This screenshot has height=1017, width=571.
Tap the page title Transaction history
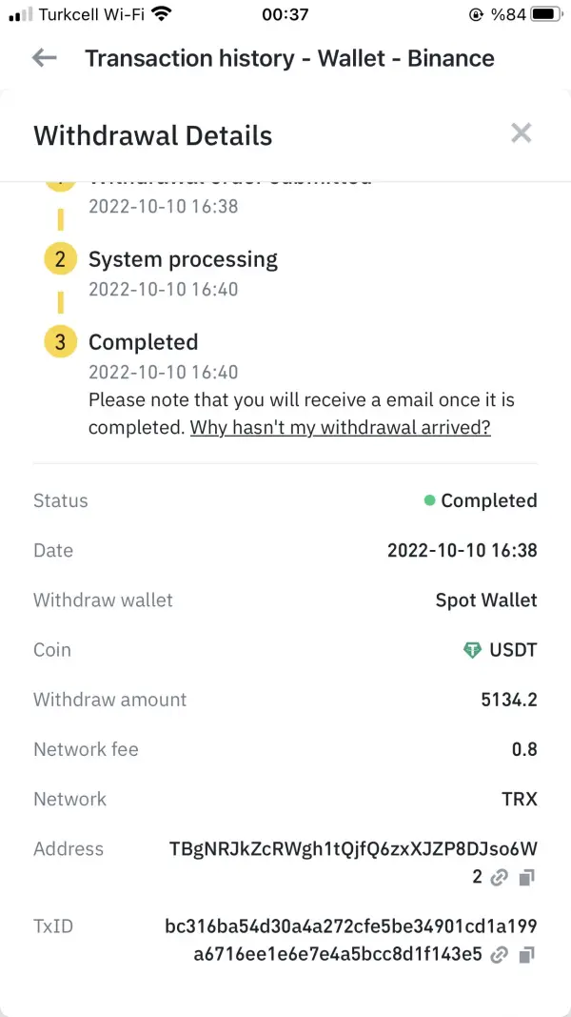[289, 58]
